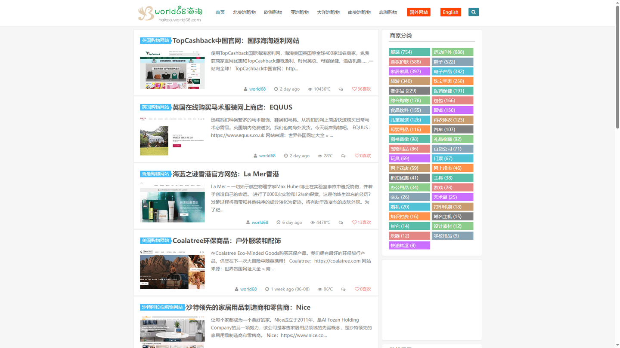Open TopCashback post thumbnail image
620x348 pixels.
pos(172,70)
